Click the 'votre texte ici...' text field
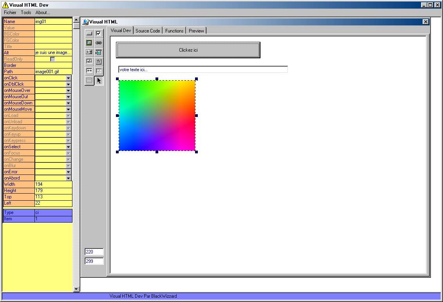The width and height of the screenshot is (443, 302). click(x=203, y=70)
